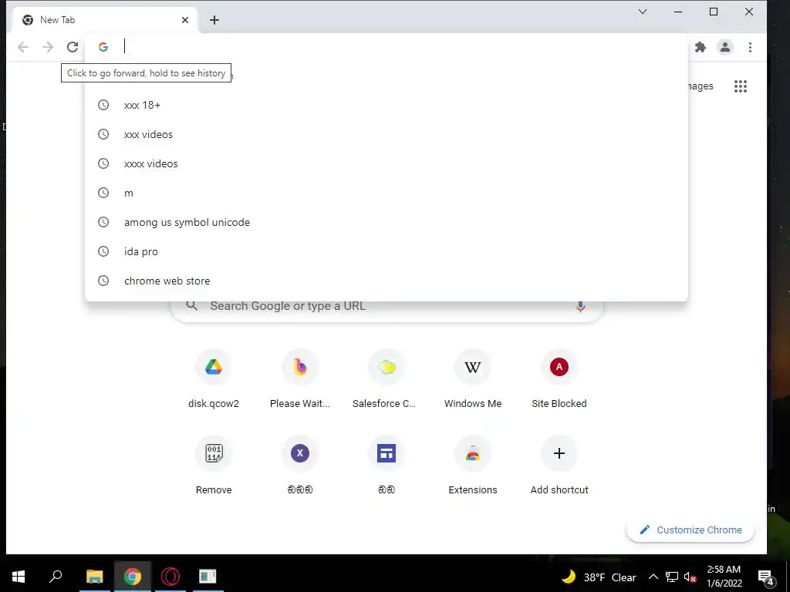Screen dimensions: 790x592
Task: Show hidden tray icons chevron
Action: 653,577
